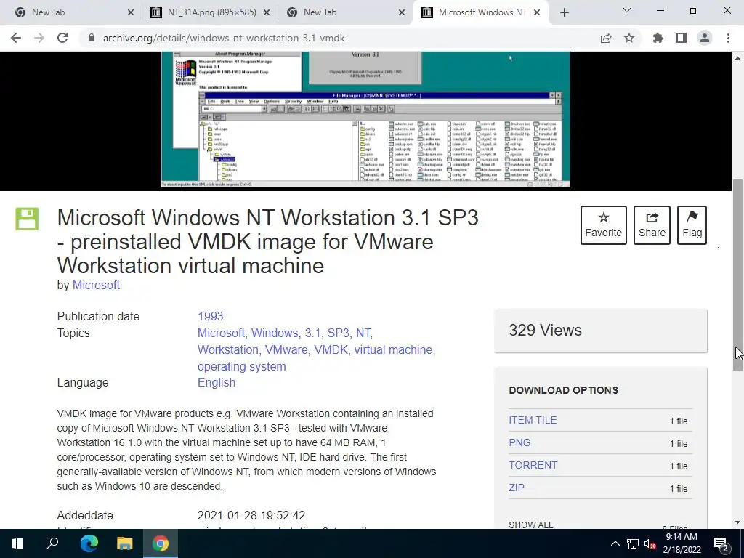The image size is (744, 558).
Task: Download the ZIP file option
Action: tap(517, 488)
